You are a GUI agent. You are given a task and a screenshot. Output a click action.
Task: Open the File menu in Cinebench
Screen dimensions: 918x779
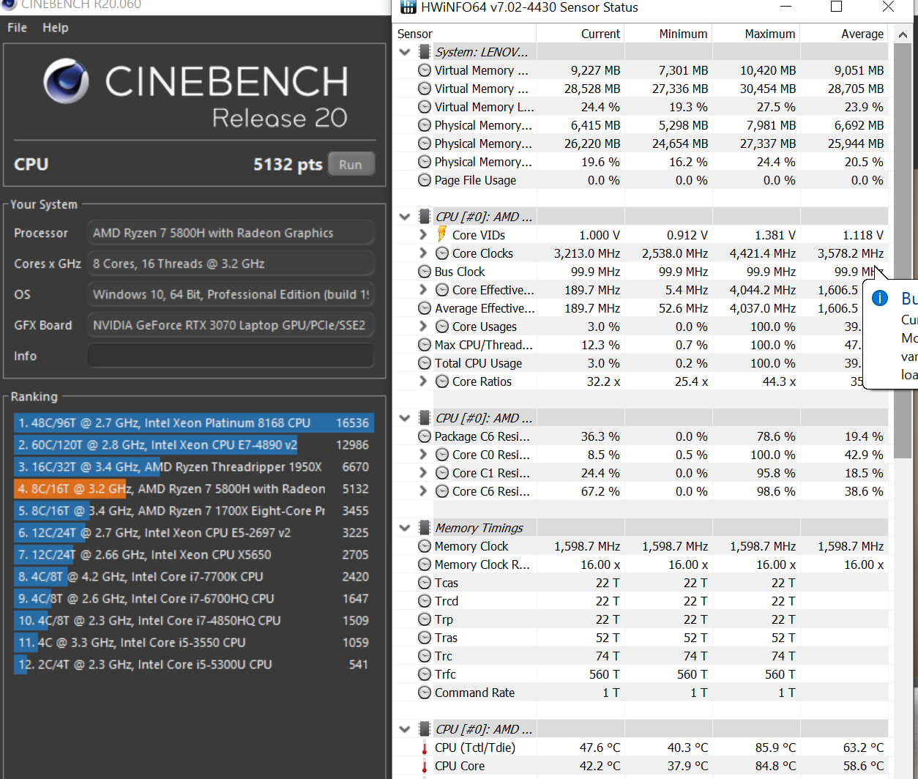pos(17,28)
